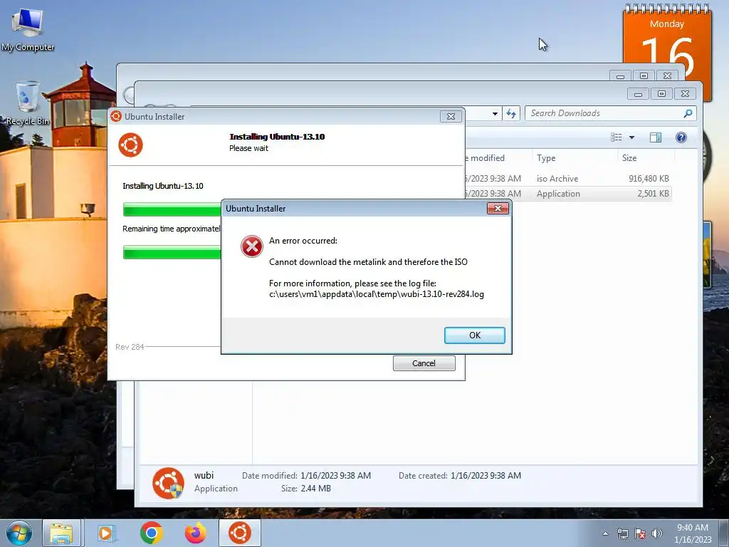Image resolution: width=729 pixels, height=547 pixels.
Task: Select the iso Archive file row
Action: click(x=568, y=179)
